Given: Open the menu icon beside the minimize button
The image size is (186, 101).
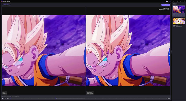Looking at the screenshot, I should [174, 1].
